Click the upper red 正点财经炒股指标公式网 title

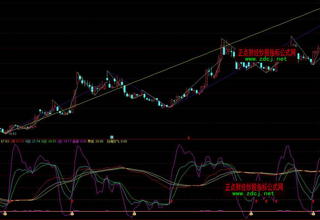coord(266,52)
